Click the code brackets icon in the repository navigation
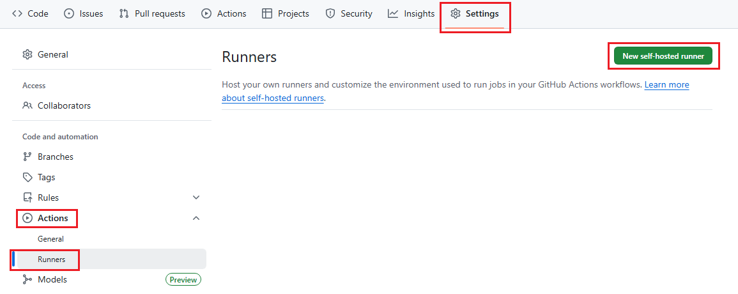 (17, 13)
